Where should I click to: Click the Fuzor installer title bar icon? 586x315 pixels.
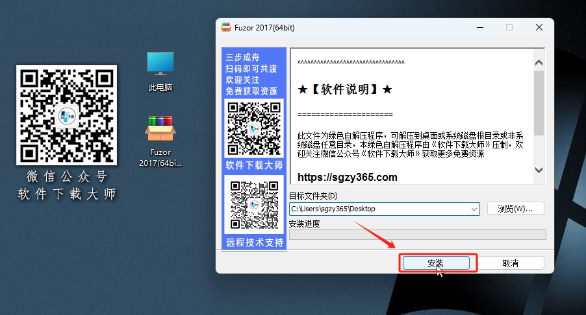(226, 27)
